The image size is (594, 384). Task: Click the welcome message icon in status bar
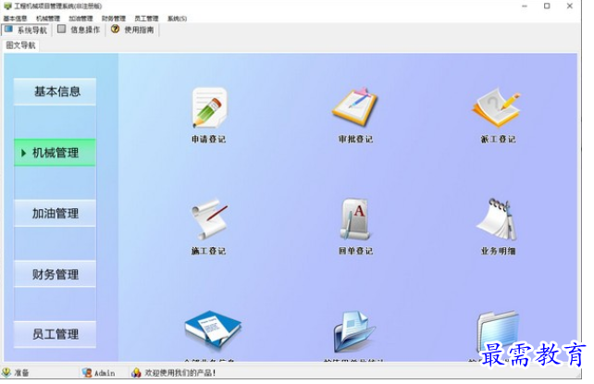point(136,373)
